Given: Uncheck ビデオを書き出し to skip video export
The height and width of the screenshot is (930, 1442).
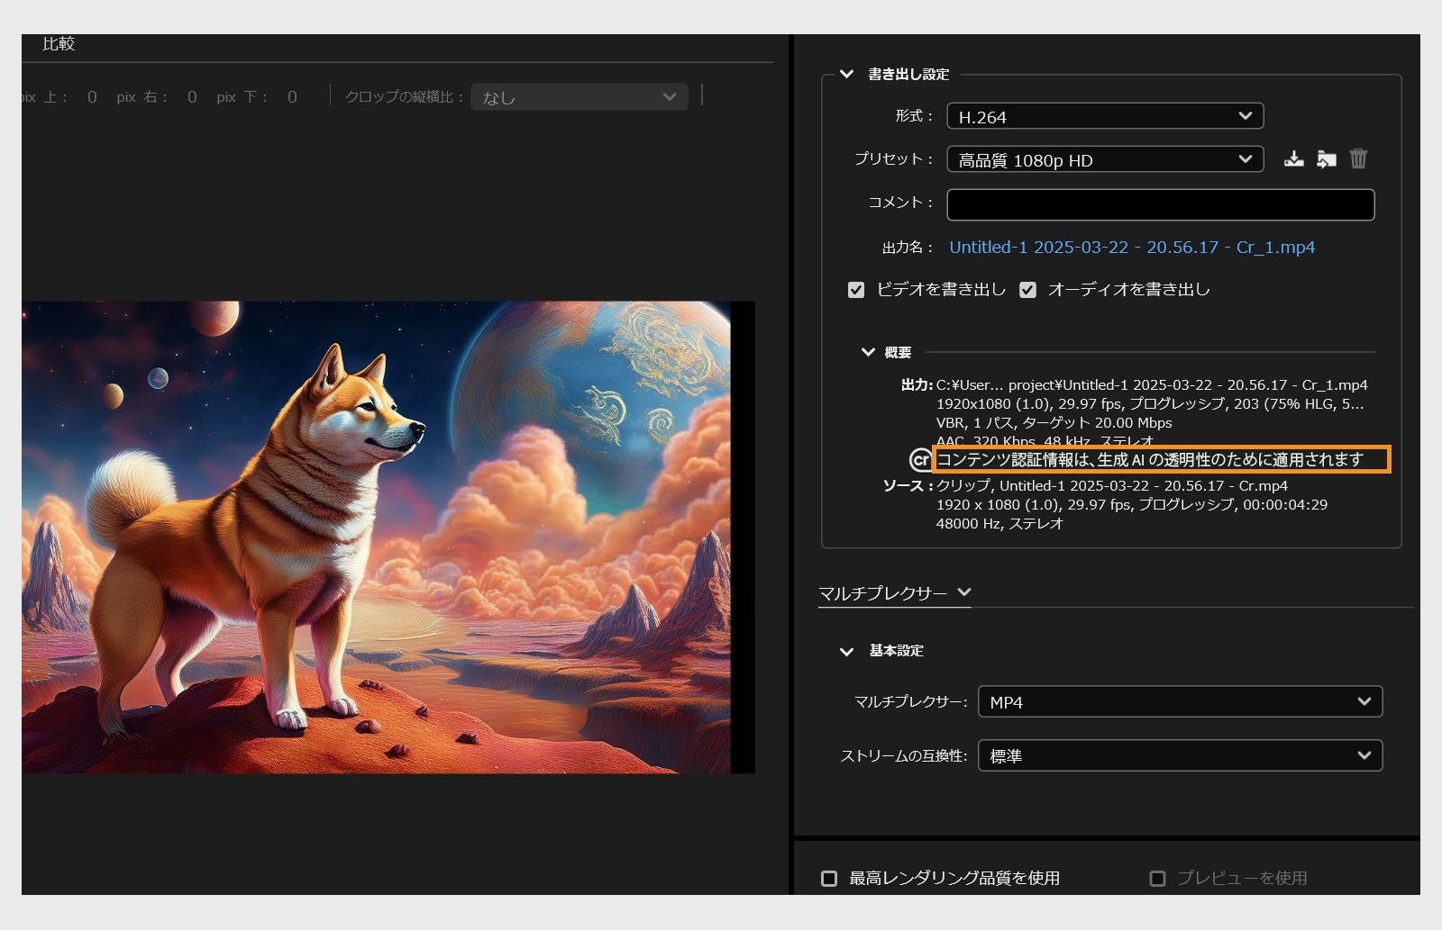Looking at the screenshot, I should [855, 289].
